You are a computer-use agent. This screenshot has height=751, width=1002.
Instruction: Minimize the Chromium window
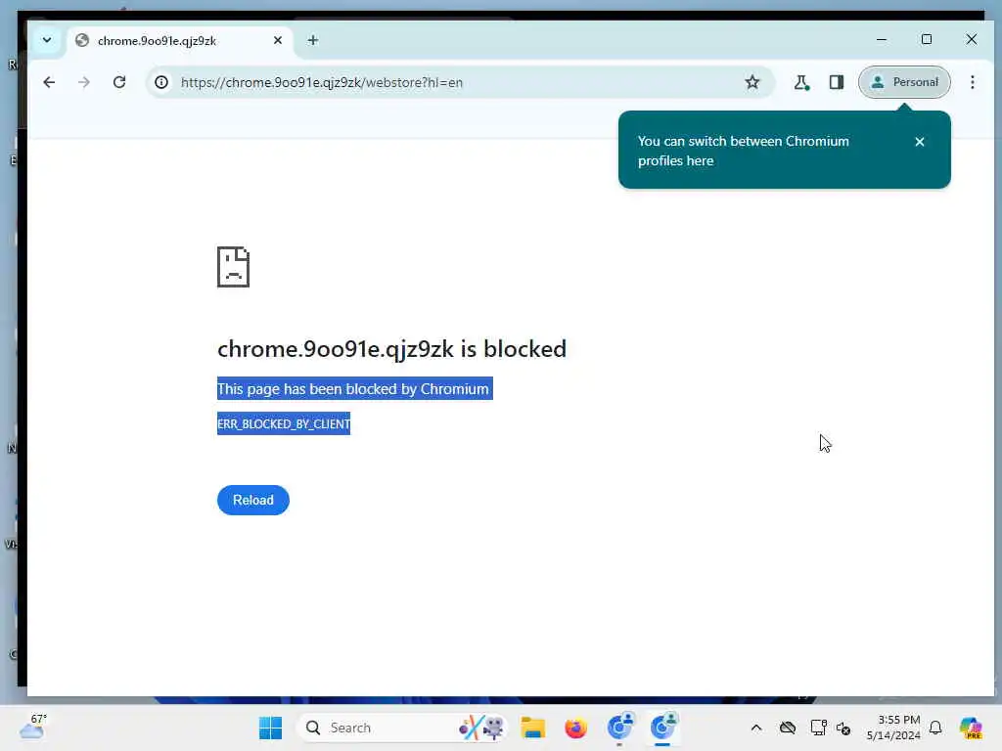pyautogui.click(x=882, y=39)
